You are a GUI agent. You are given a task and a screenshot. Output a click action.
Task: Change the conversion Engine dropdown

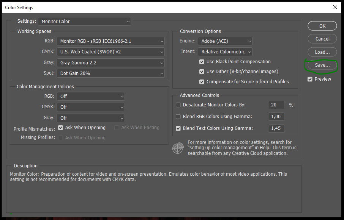tap(225, 41)
